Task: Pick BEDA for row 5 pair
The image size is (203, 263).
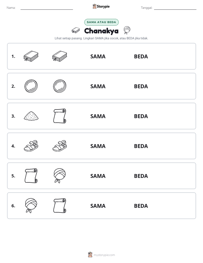Action: point(141,176)
